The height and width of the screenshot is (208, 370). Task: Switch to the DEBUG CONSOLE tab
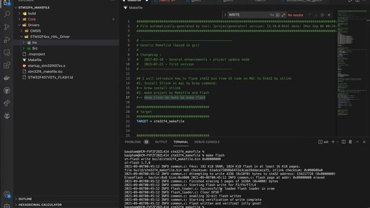(207, 142)
